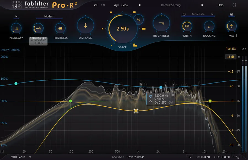
Task: Open the Analyzer Reverb+Post selector
Action: 135,157
